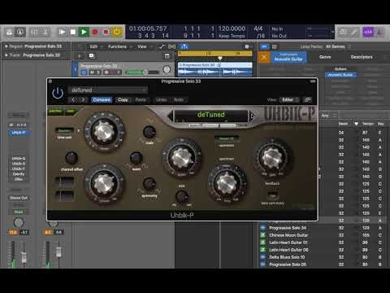Start playback with the green Play button
This screenshot has width=390, height=293.
(84, 32)
